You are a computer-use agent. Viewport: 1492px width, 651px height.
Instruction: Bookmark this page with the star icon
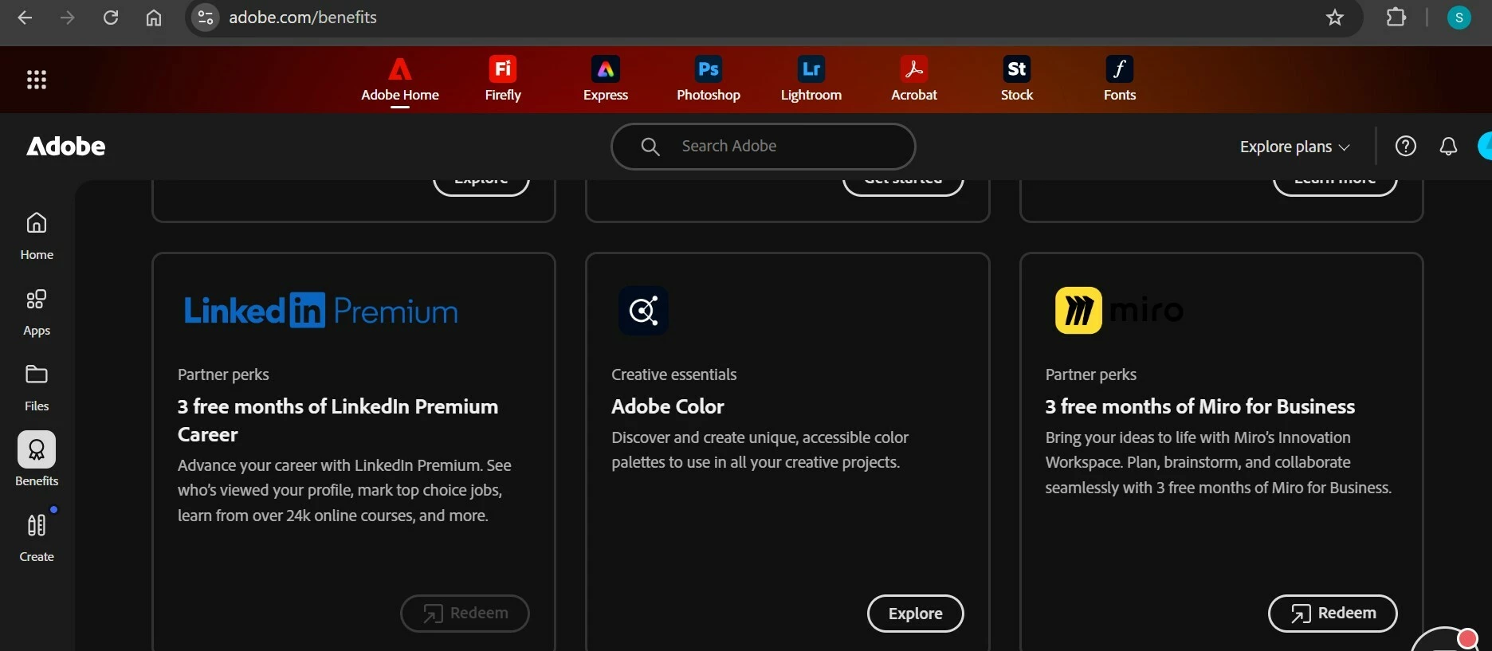1335,18
